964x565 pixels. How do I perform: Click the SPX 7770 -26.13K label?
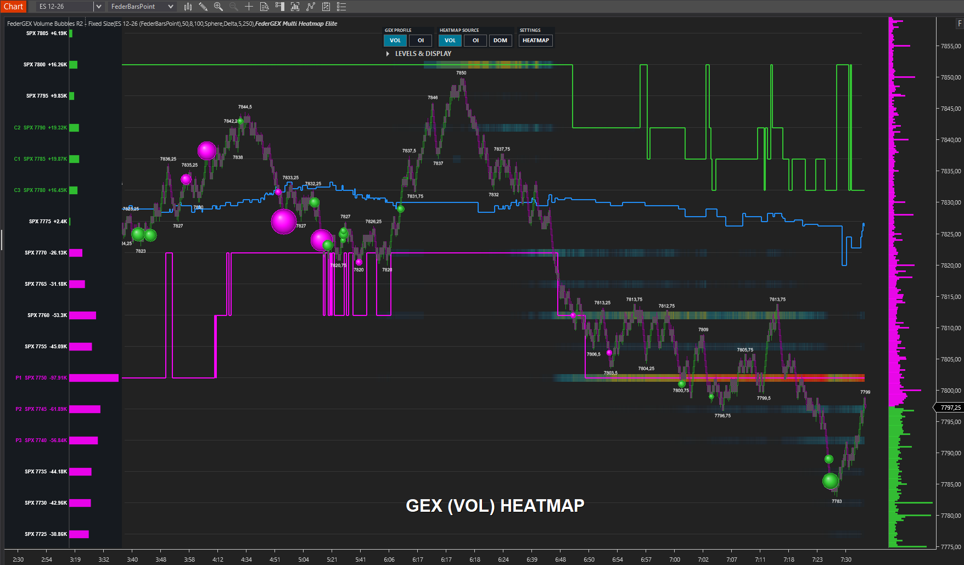pos(46,253)
